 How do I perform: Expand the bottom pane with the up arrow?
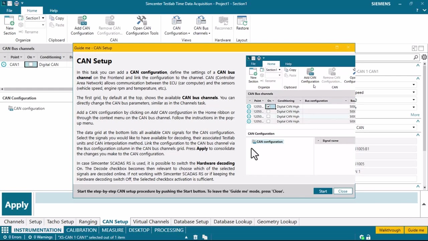[x=424, y=204]
